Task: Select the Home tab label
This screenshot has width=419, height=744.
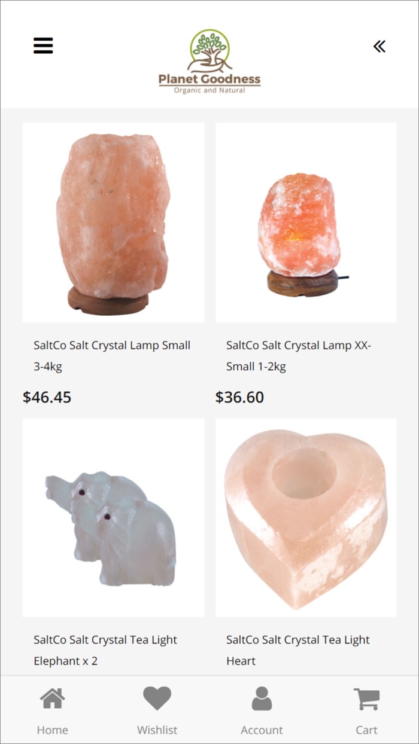Action: pyautogui.click(x=53, y=730)
